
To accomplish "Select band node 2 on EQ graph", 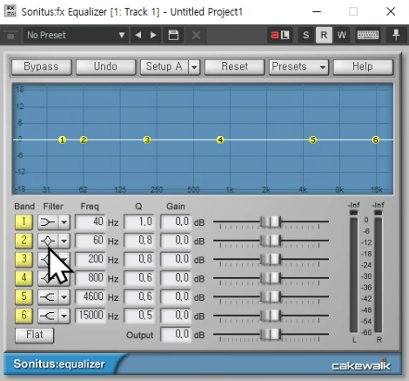I will (84, 140).
